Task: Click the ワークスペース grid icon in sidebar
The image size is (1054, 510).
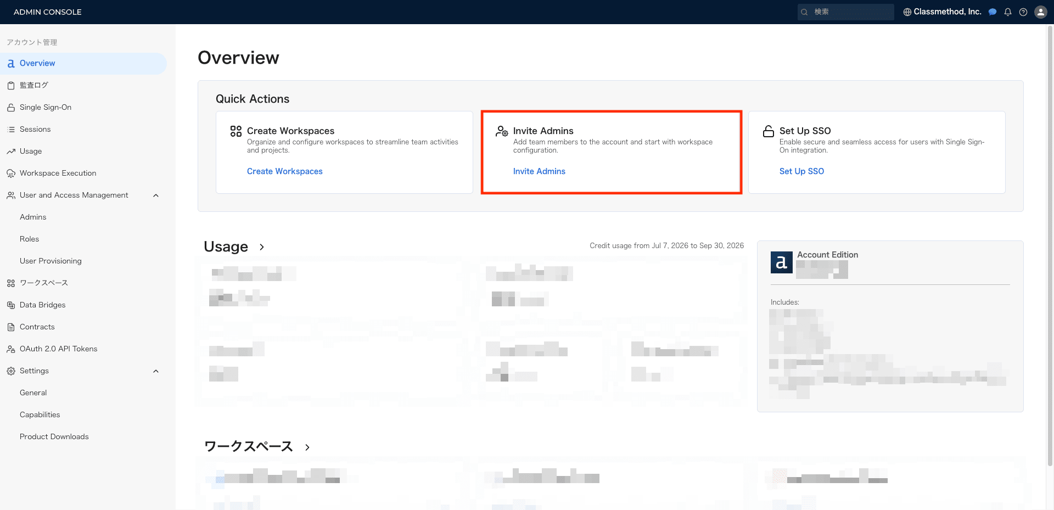Action: coord(11,283)
